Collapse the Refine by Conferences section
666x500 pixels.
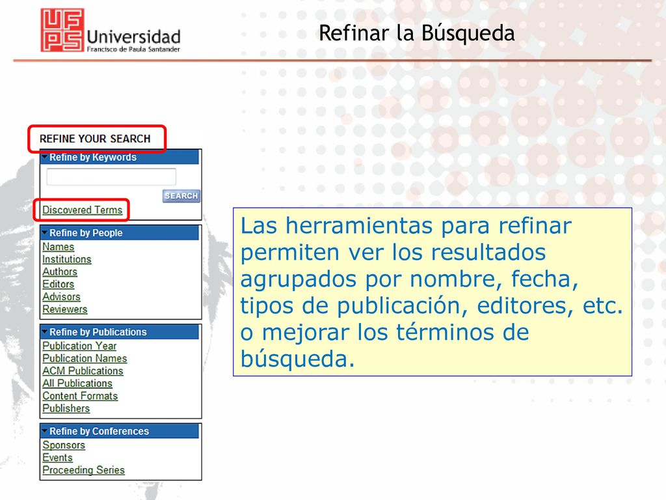(45, 431)
